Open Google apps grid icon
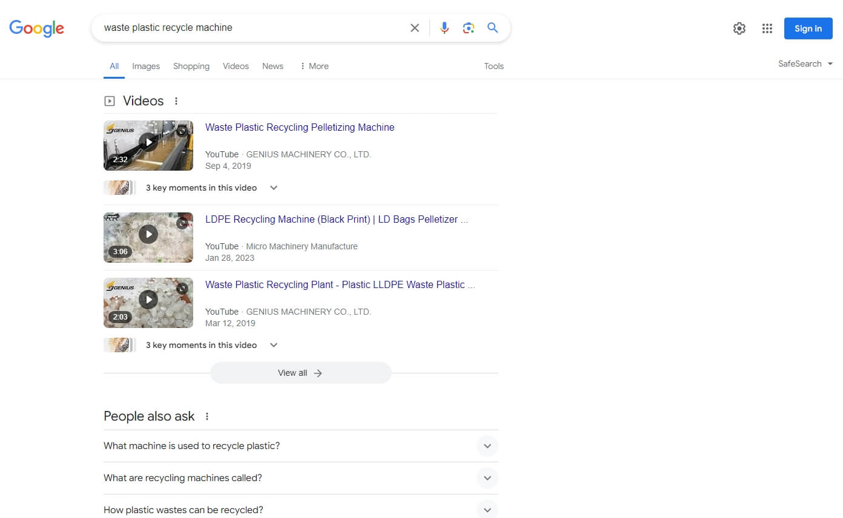This screenshot has height=518, width=843. coord(767,28)
